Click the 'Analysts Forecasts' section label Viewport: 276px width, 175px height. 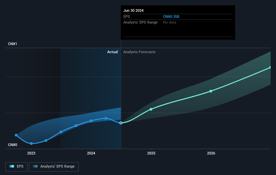[140, 52]
